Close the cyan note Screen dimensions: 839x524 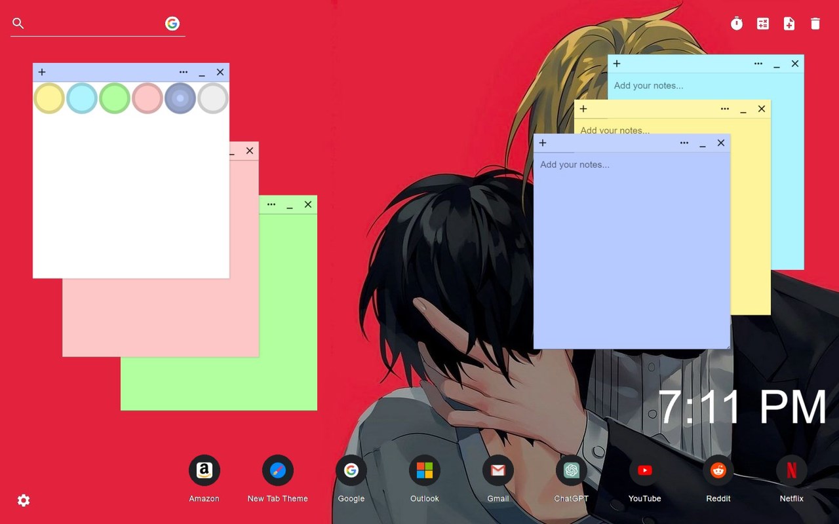(x=795, y=64)
